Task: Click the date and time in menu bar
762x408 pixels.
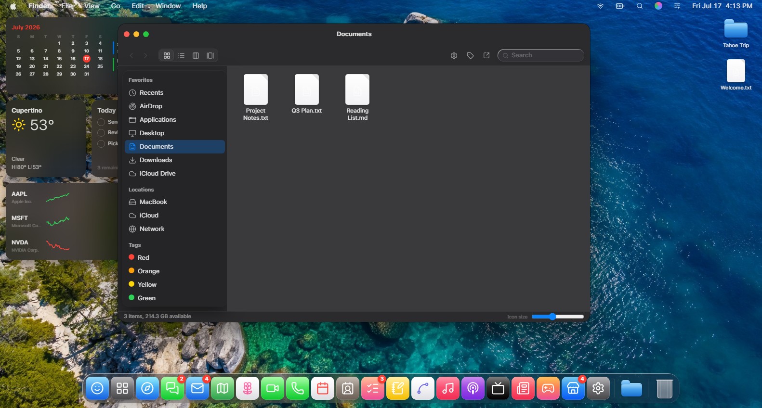Action: [722, 6]
